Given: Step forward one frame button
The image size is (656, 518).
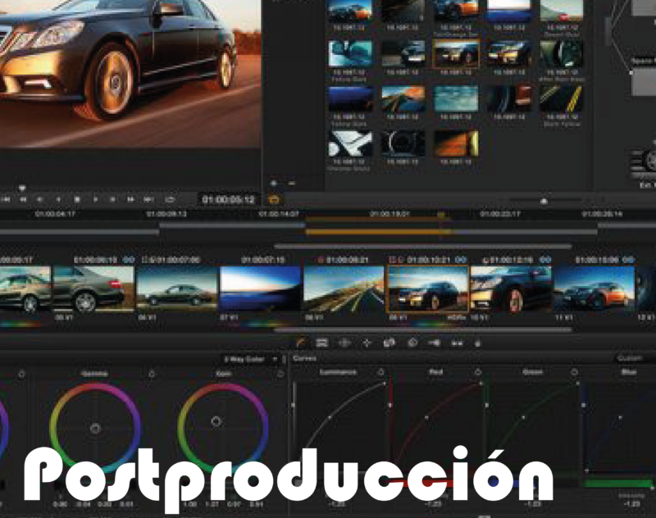Looking at the screenshot, I should (113, 200).
